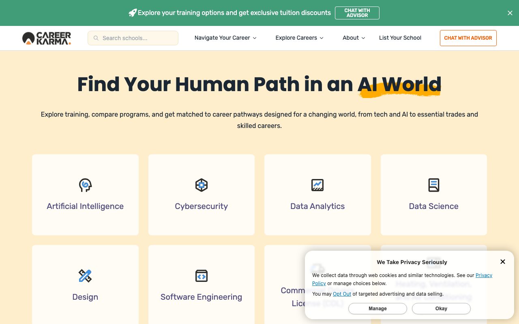This screenshot has width=519, height=324.
Task: Click the Career Karma logo
Action: coord(47,38)
